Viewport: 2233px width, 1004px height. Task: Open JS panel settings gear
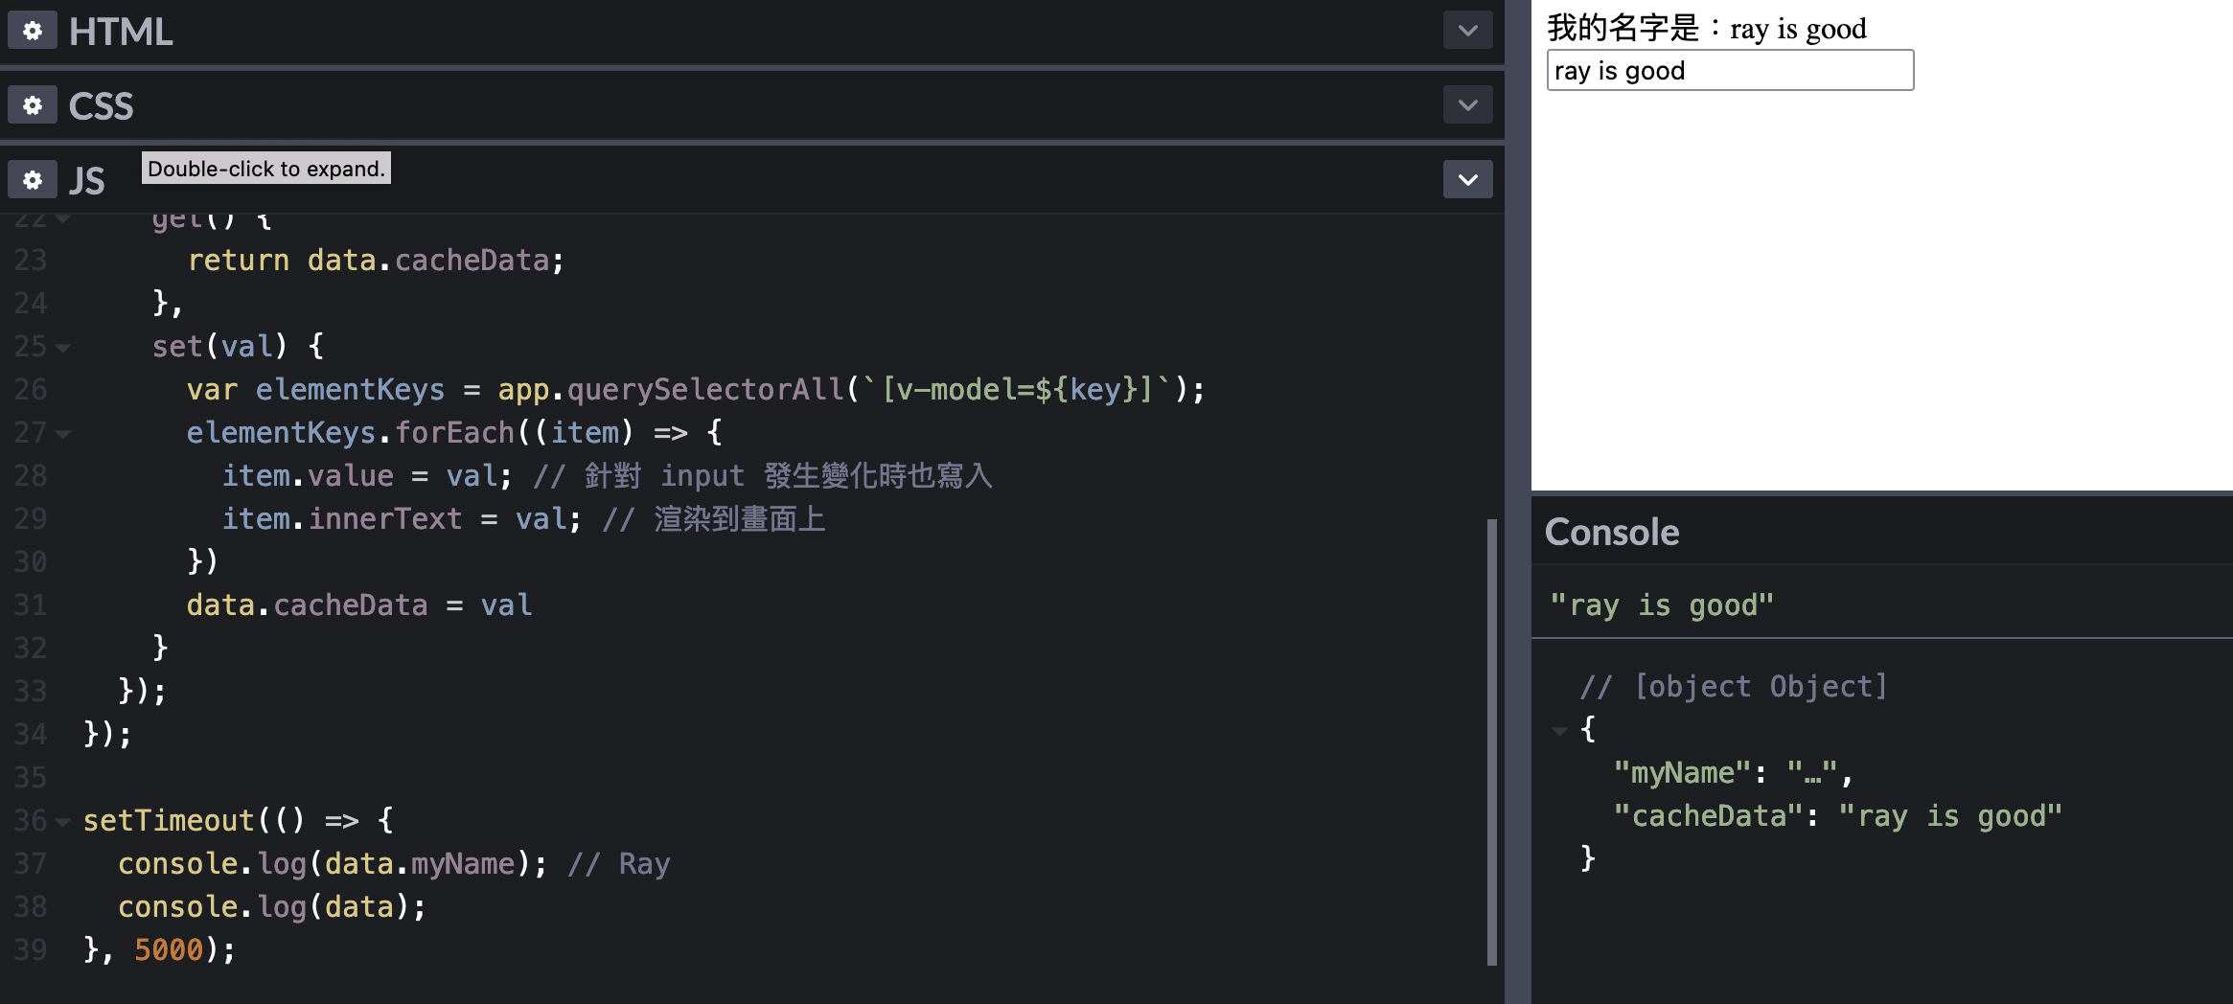click(33, 179)
